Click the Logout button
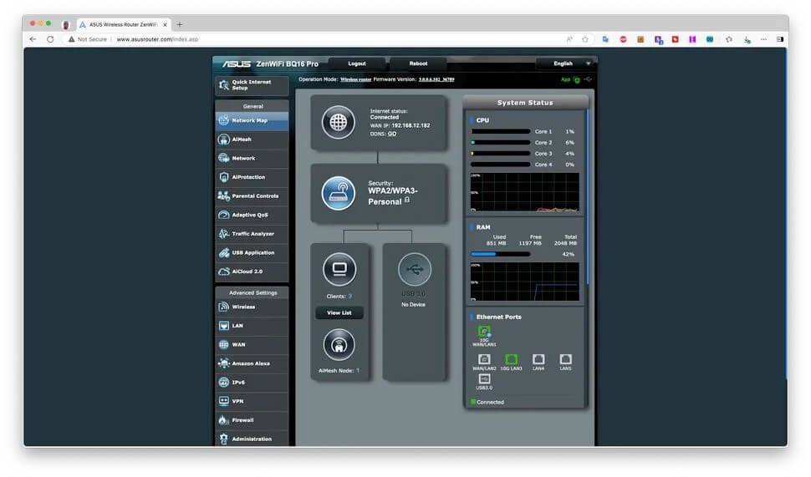Screen dimensions: 811x477 [x=357, y=63]
